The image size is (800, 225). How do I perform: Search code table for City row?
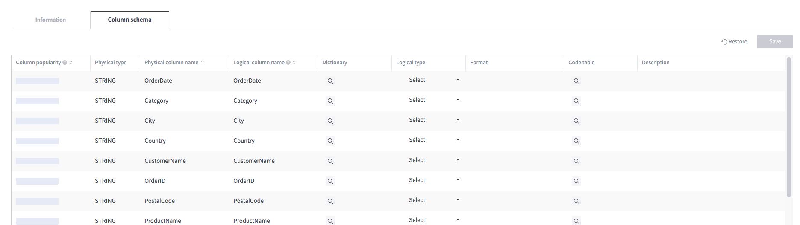576,121
